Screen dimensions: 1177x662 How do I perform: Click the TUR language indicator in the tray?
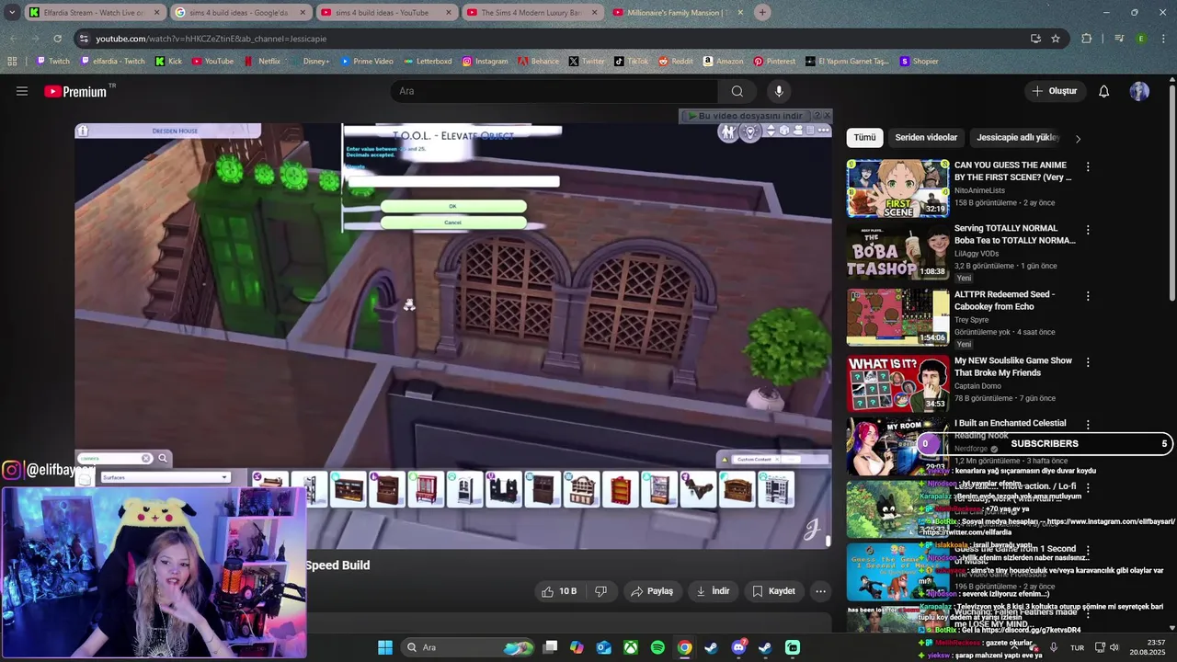coord(1077,647)
